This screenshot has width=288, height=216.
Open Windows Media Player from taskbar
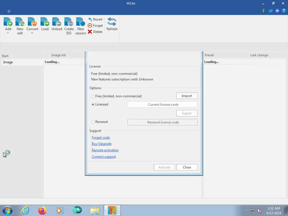click(x=59, y=210)
